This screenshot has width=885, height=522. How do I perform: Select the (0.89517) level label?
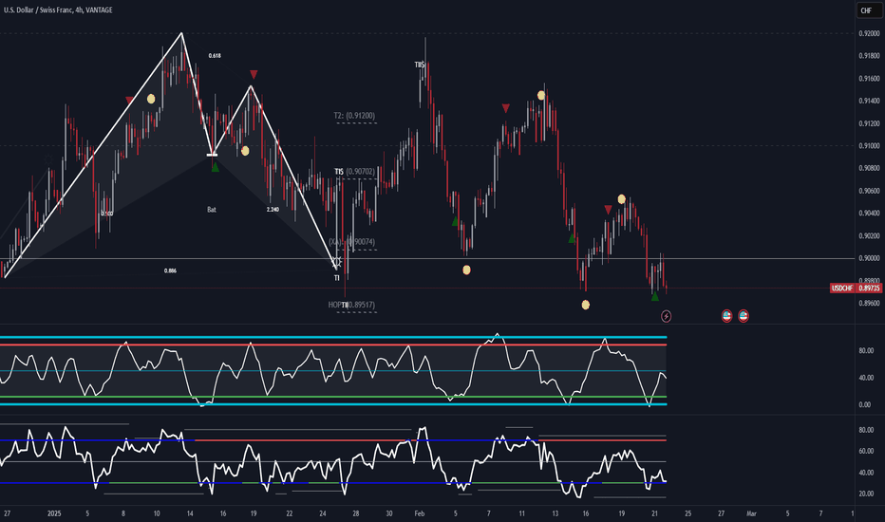(x=361, y=305)
